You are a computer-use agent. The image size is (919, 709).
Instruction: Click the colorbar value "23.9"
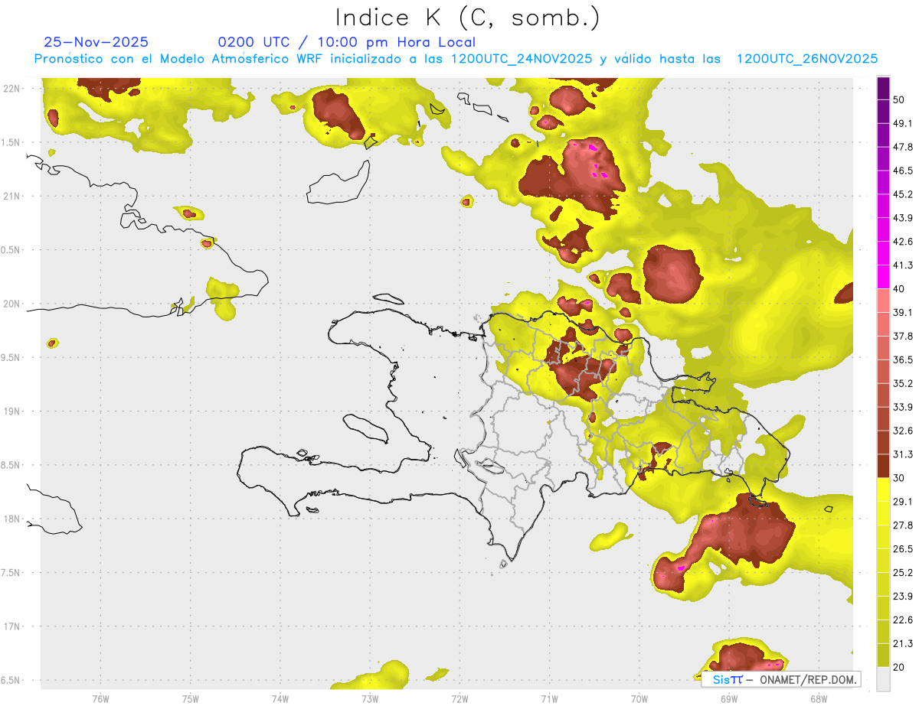[x=903, y=597]
